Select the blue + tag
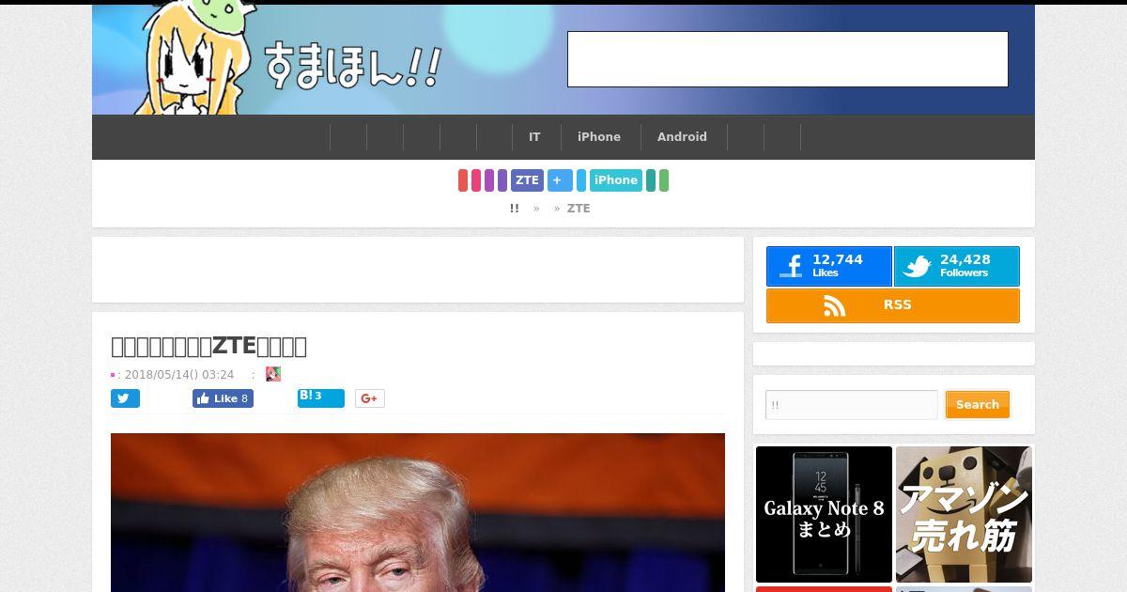This screenshot has width=1127, height=592. tap(560, 180)
